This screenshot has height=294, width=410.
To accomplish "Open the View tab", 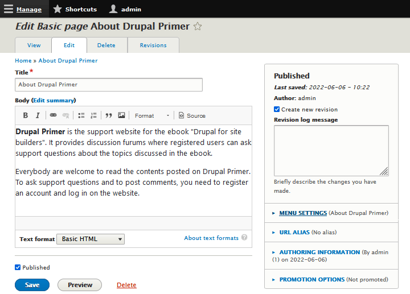I will (34, 45).
